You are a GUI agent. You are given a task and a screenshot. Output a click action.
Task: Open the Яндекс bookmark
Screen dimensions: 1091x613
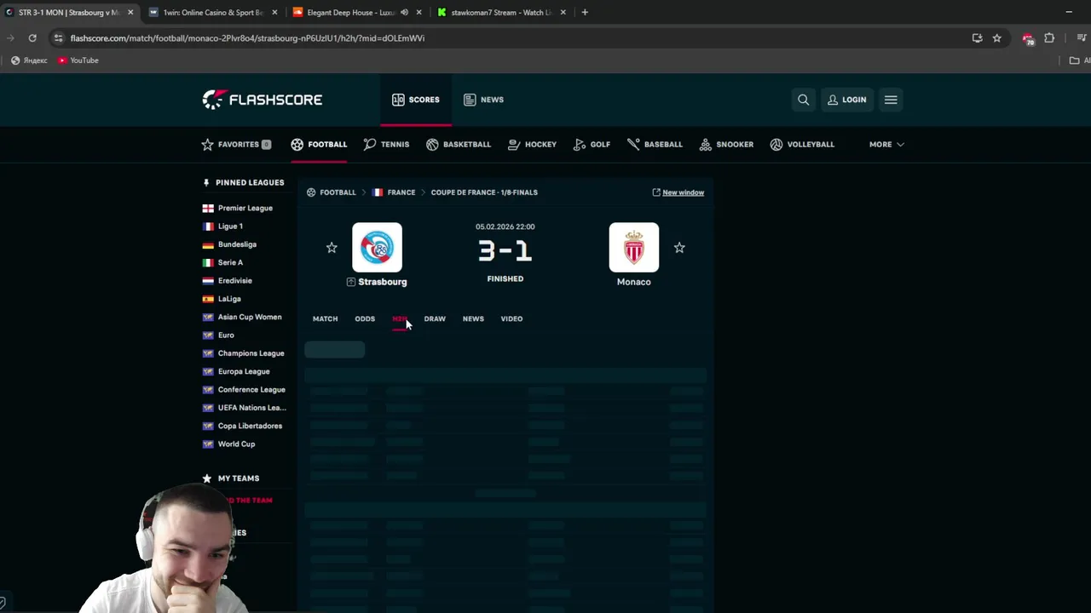coord(29,60)
